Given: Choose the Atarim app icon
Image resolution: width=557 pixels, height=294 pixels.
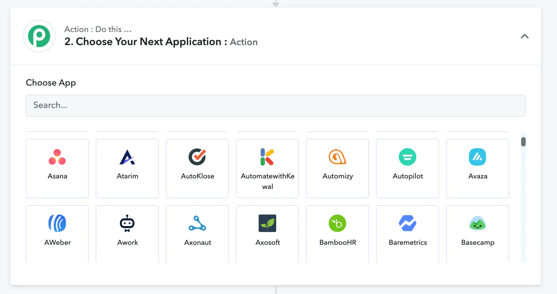Looking at the screenshot, I should pyautogui.click(x=127, y=157).
